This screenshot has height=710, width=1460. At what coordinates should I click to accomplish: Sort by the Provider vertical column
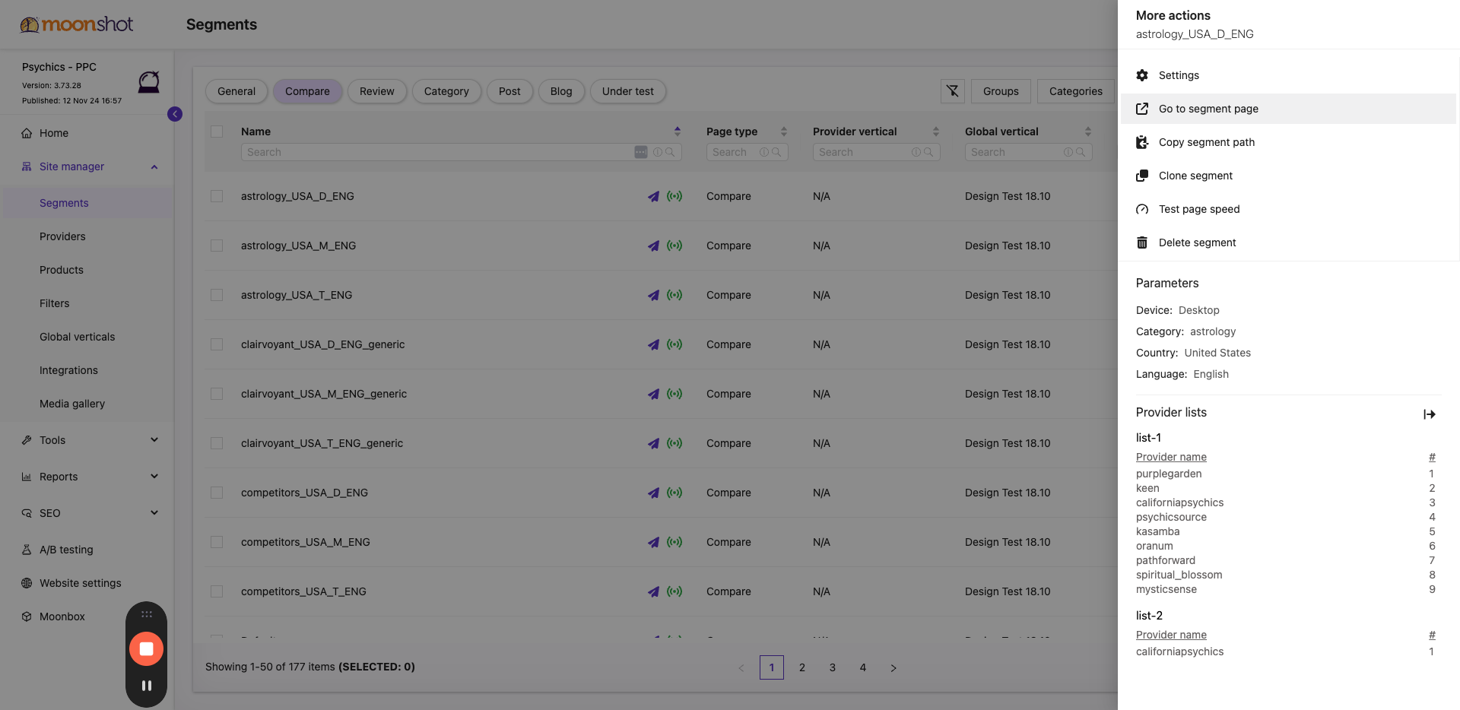click(x=936, y=132)
